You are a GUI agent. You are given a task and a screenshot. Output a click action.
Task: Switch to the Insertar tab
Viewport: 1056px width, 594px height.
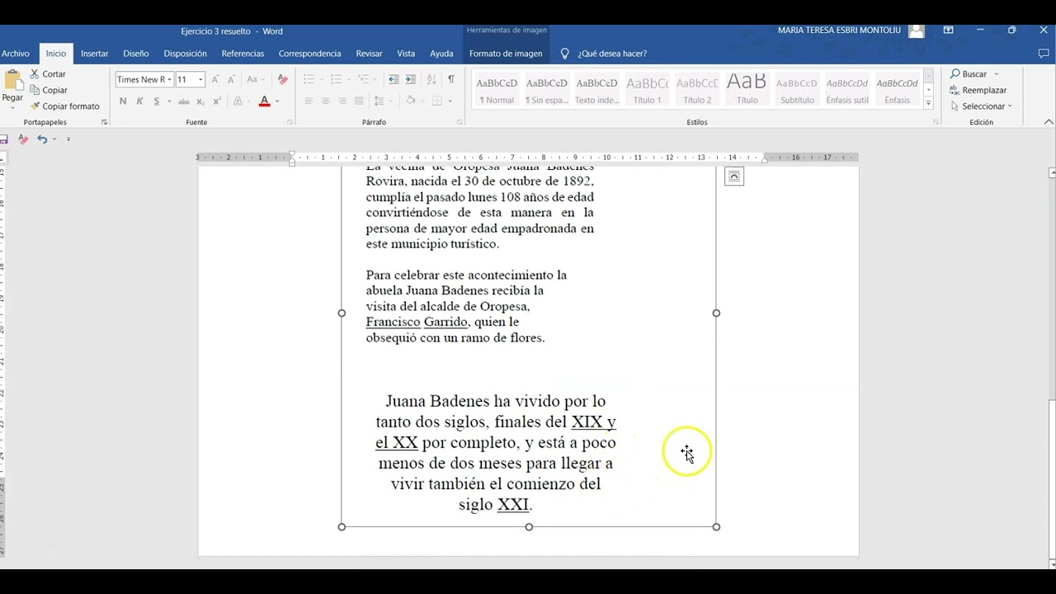(95, 54)
